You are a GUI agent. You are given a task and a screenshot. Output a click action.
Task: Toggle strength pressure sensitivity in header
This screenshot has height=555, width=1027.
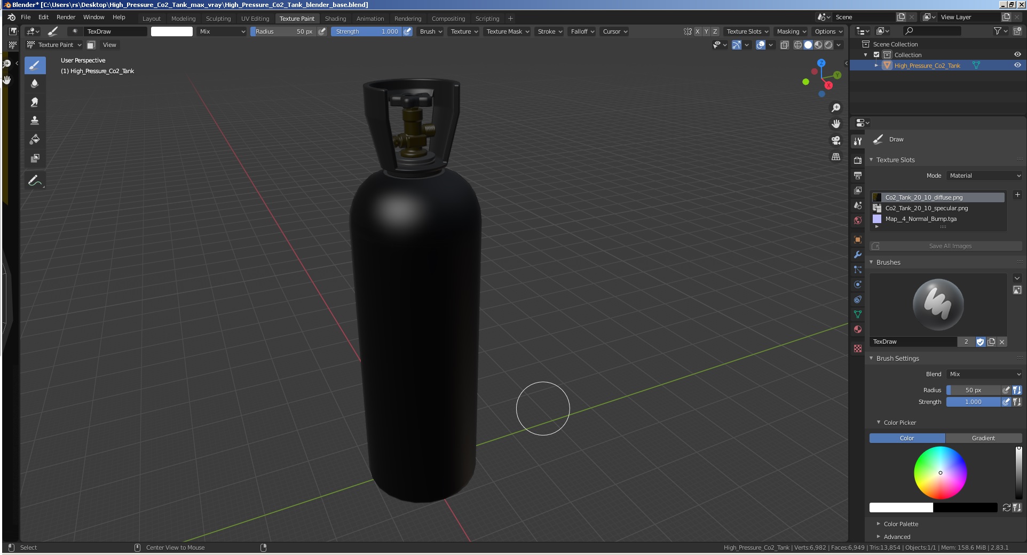408,31
